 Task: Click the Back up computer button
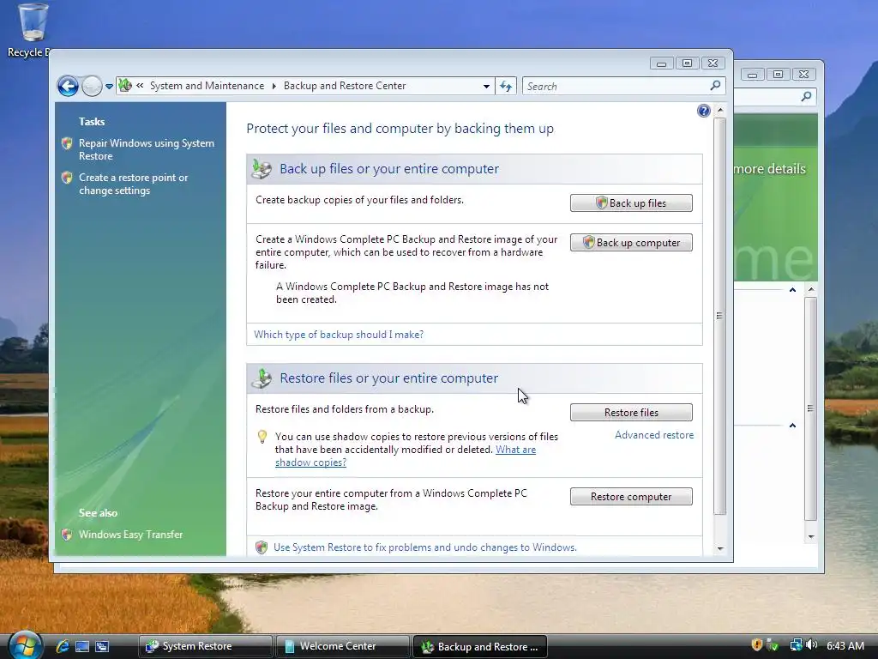pos(631,243)
